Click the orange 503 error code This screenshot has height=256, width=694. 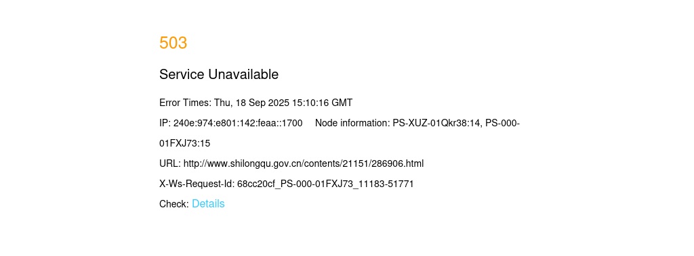pyautogui.click(x=173, y=43)
